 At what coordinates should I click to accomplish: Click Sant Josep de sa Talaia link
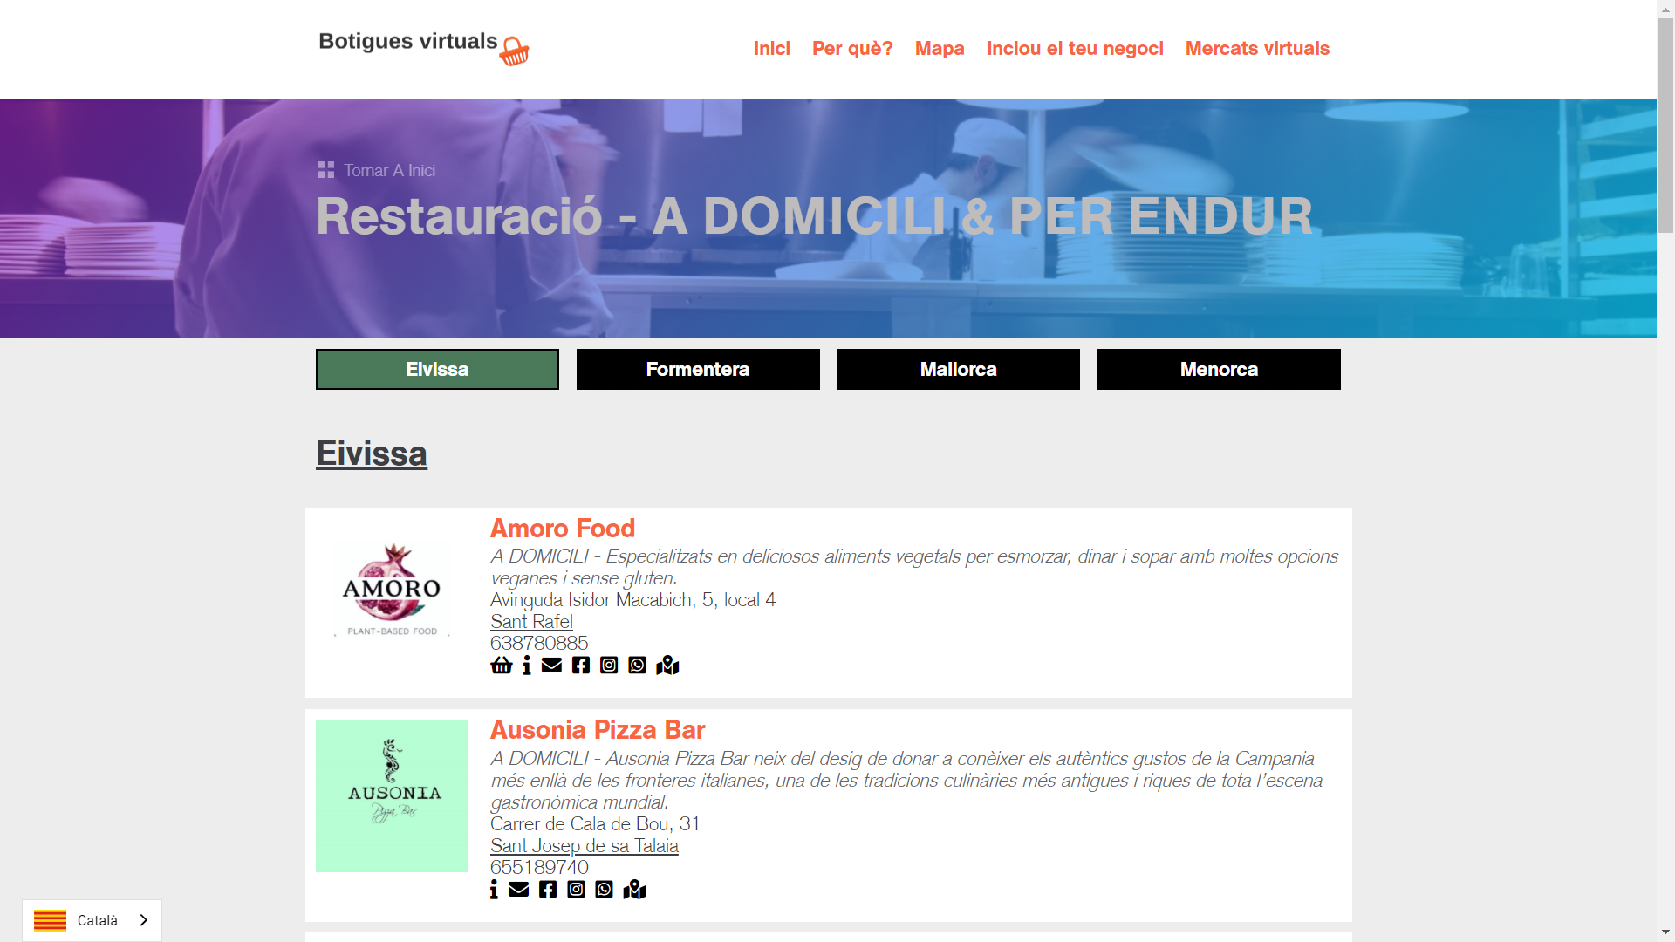click(585, 846)
